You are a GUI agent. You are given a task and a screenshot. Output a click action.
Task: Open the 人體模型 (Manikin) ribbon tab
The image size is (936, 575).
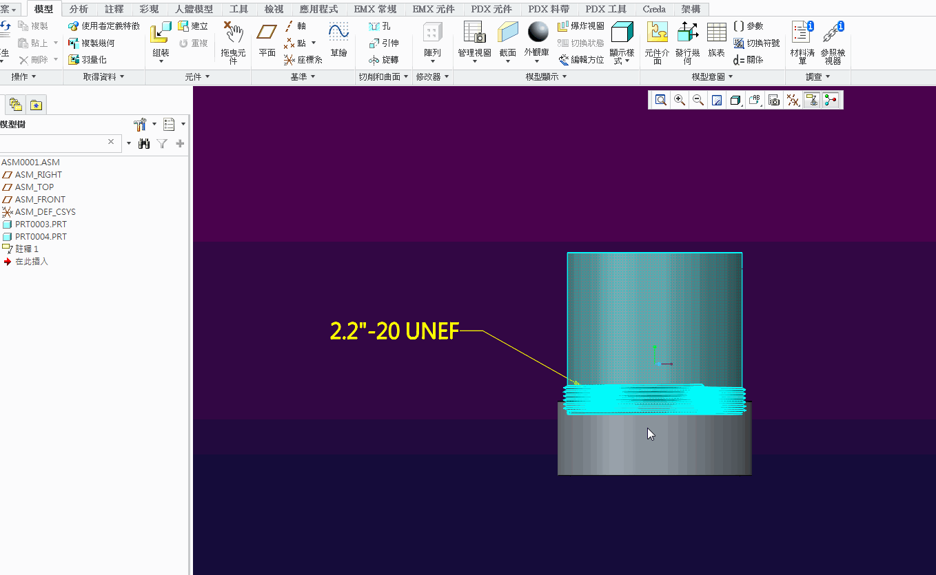(194, 9)
